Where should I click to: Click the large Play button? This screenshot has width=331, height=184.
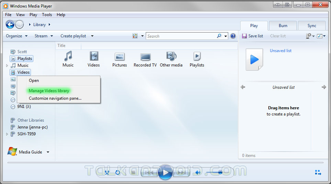point(165,173)
